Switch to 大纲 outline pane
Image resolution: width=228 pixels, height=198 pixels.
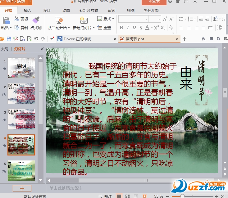5,49
